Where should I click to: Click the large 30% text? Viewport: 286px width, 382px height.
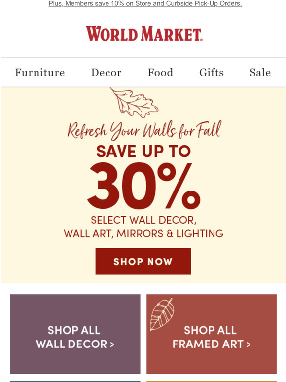point(143,186)
